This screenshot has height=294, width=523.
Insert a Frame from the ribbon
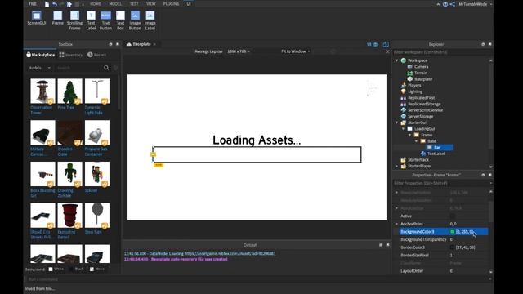(58, 18)
